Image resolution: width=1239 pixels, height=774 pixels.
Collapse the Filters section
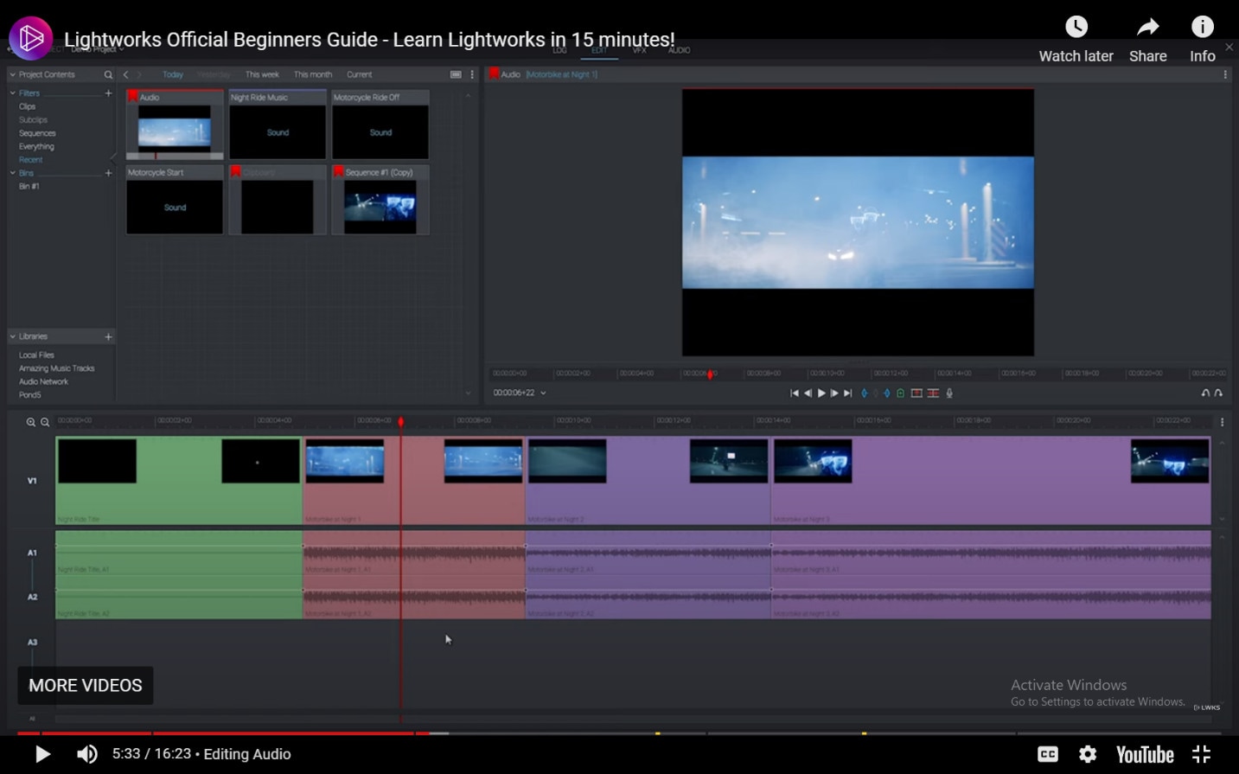tap(12, 93)
